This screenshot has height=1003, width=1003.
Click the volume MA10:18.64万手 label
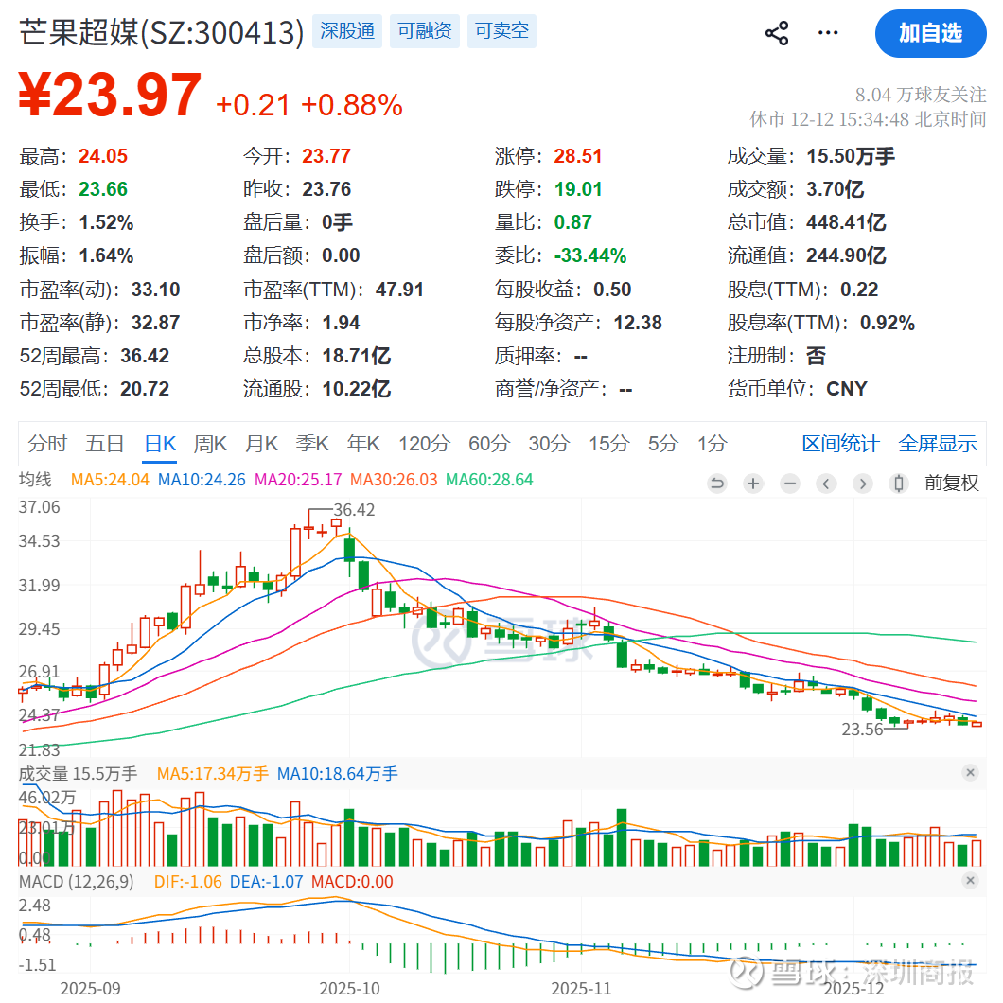[337, 773]
